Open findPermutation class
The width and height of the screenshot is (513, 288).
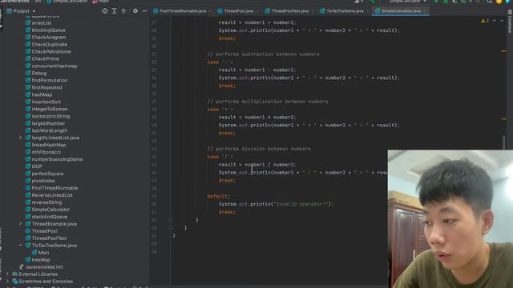(50, 80)
